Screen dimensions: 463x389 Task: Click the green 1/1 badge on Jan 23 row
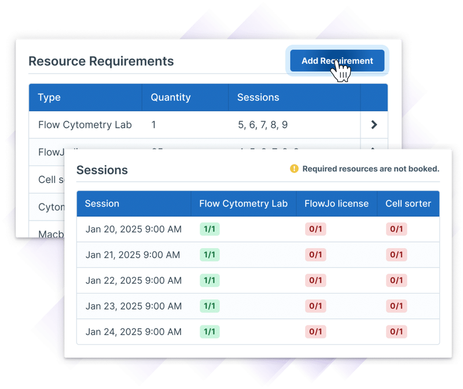[210, 306]
